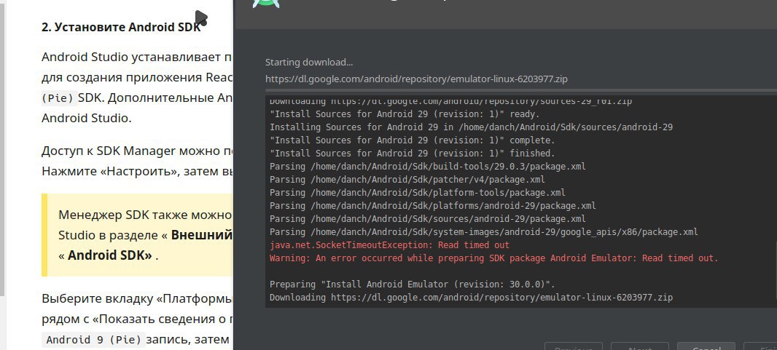Click the red 'java.net.SocketTimeoutException: Read timed out' line

(x=389, y=245)
